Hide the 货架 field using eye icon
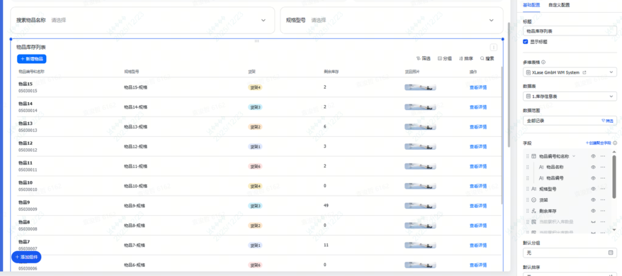The height and width of the screenshot is (276, 622). pos(593,199)
